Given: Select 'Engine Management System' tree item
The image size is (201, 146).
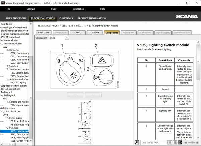Looking at the screenshot, I should 15,31.
